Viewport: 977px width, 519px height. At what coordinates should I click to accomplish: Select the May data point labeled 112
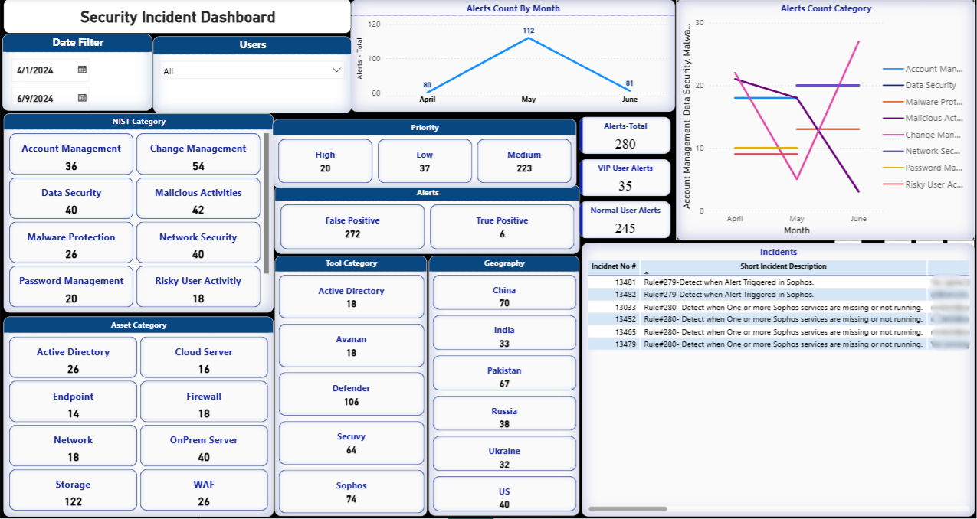tap(529, 38)
